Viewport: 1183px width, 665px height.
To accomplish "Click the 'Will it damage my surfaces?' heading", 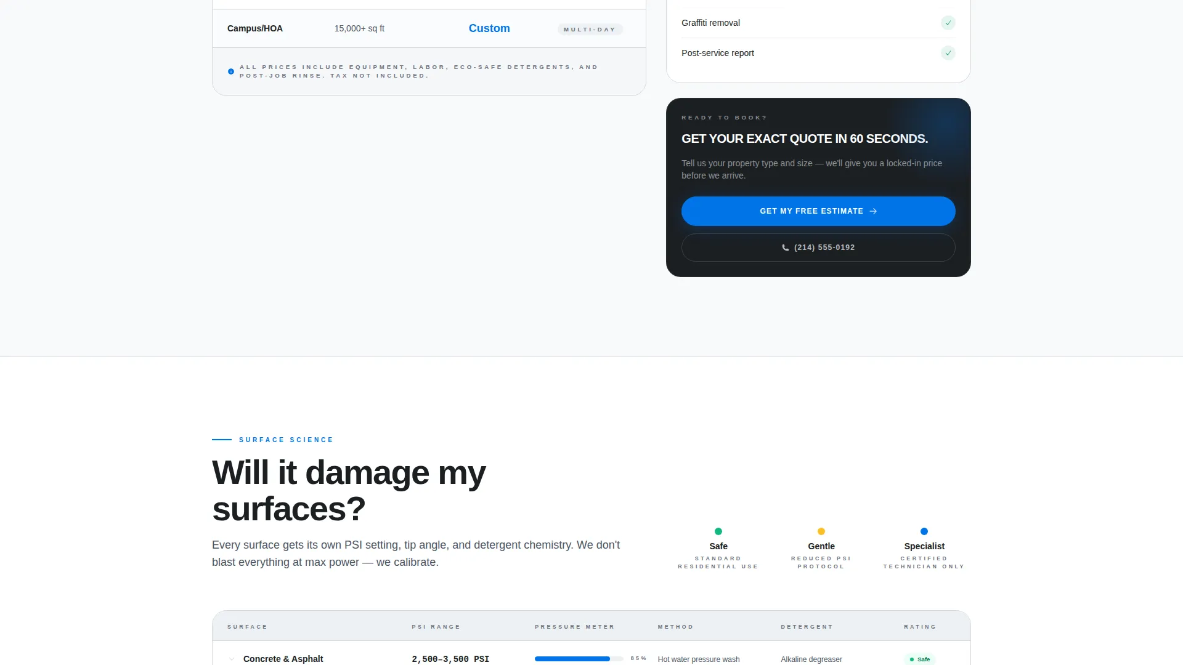I will click(349, 491).
